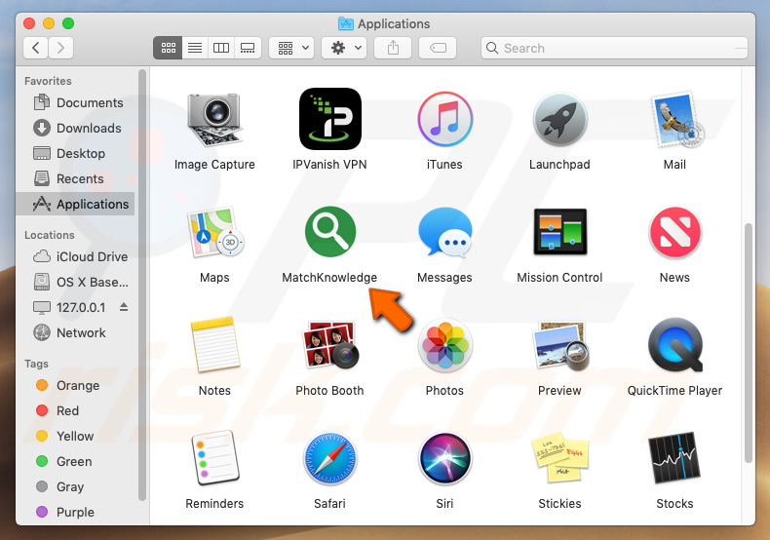Click the Siri app icon
770x540 pixels.
pyautogui.click(x=444, y=458)
